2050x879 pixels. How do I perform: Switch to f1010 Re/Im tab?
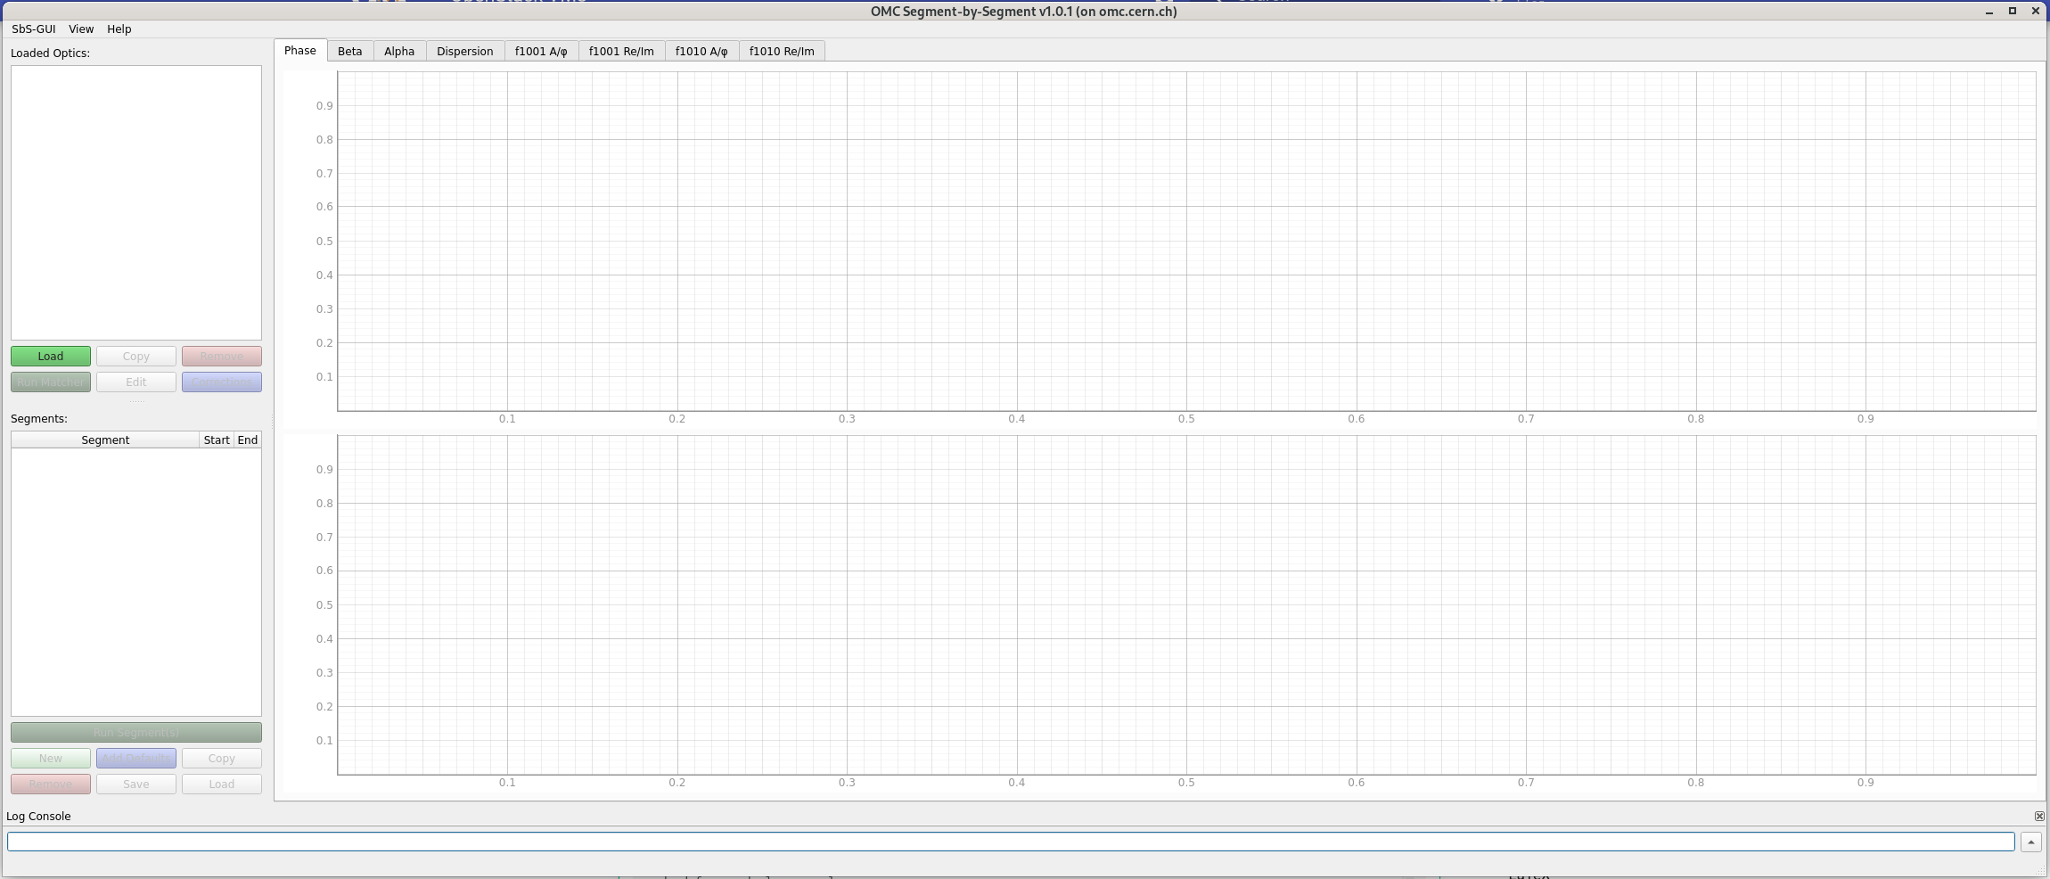pos(782,51)
